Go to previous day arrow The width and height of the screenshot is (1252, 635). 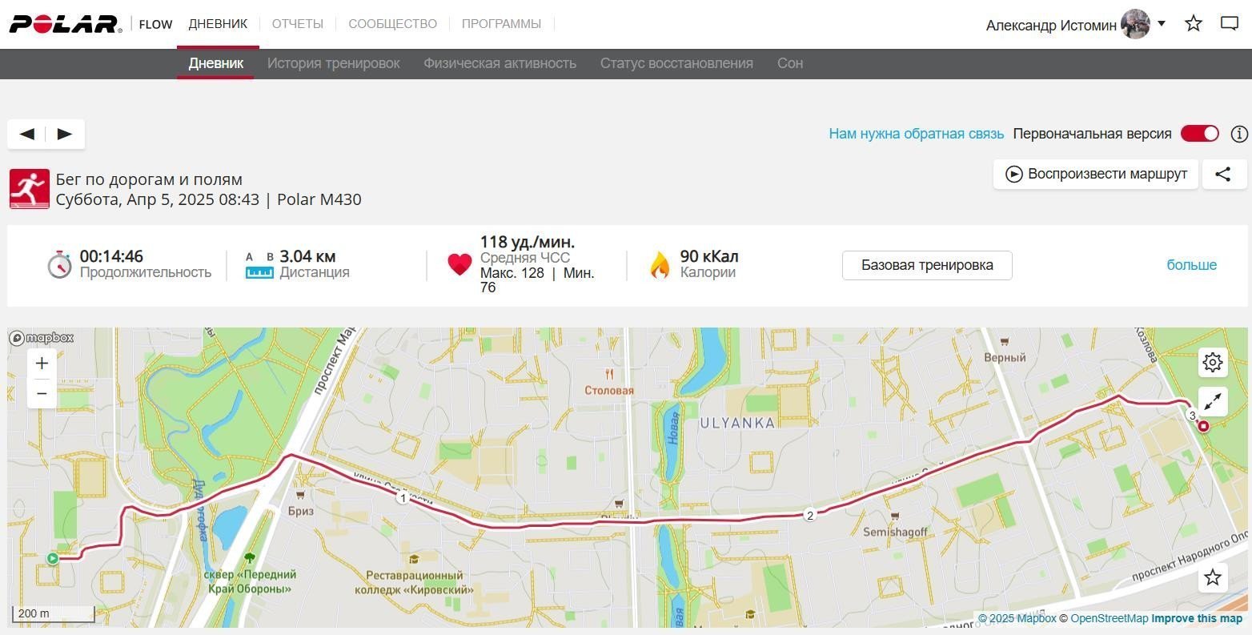27,134
